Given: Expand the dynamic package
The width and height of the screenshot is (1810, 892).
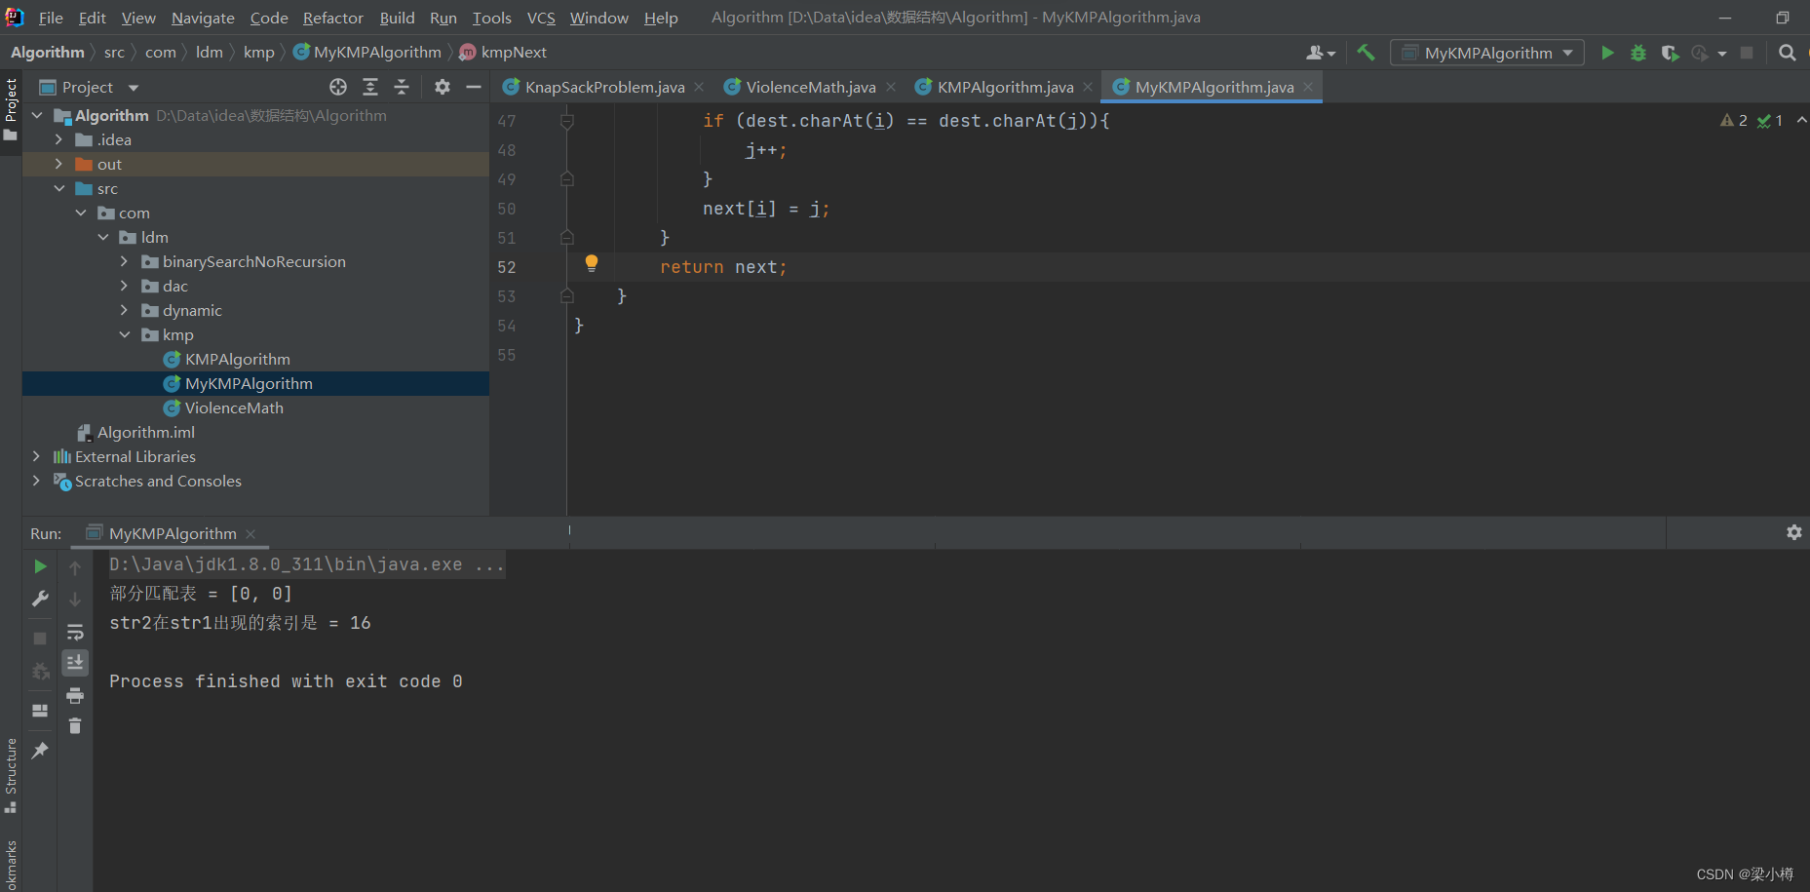Looking at the screenshot, I should pos(125,310).
